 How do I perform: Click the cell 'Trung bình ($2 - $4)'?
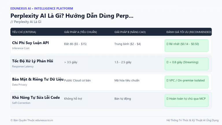pyautogui.click(x=127, y=44)
